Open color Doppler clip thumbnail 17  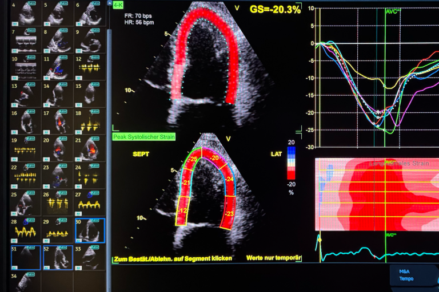[x=57, y=121]
